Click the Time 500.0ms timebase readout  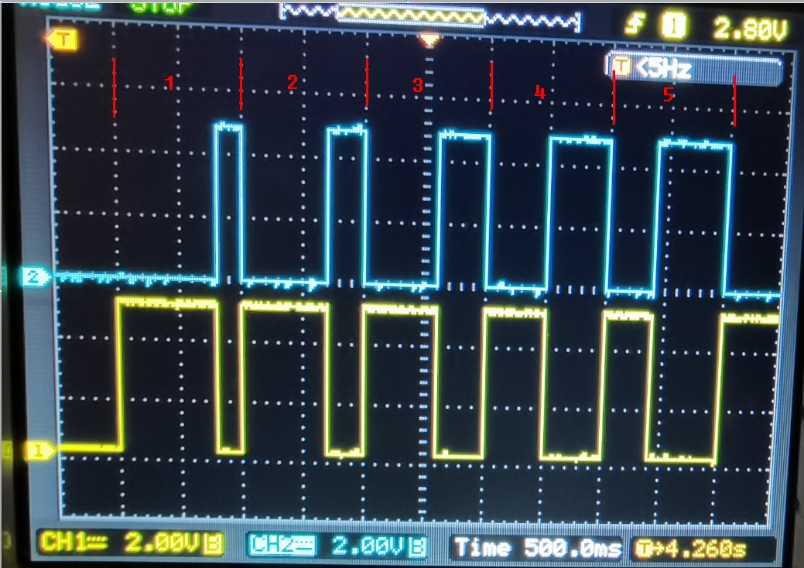pyautogui.click(x=537, y=548)
